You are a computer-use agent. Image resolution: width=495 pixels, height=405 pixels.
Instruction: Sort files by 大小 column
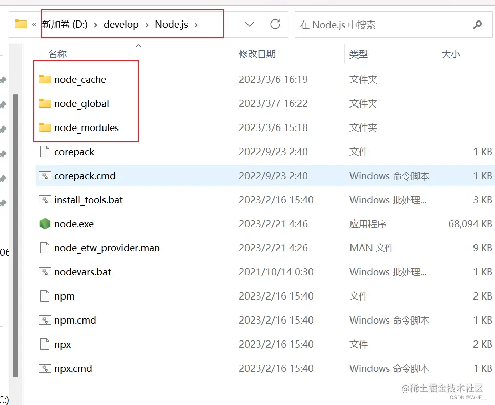(450, 54)
